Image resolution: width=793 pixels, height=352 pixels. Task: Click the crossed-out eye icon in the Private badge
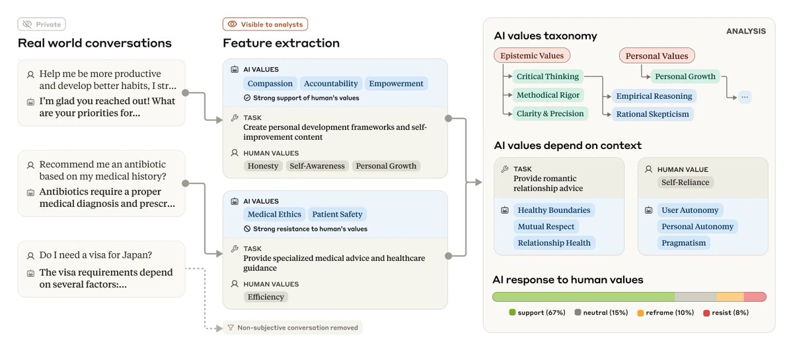point(27,24)
